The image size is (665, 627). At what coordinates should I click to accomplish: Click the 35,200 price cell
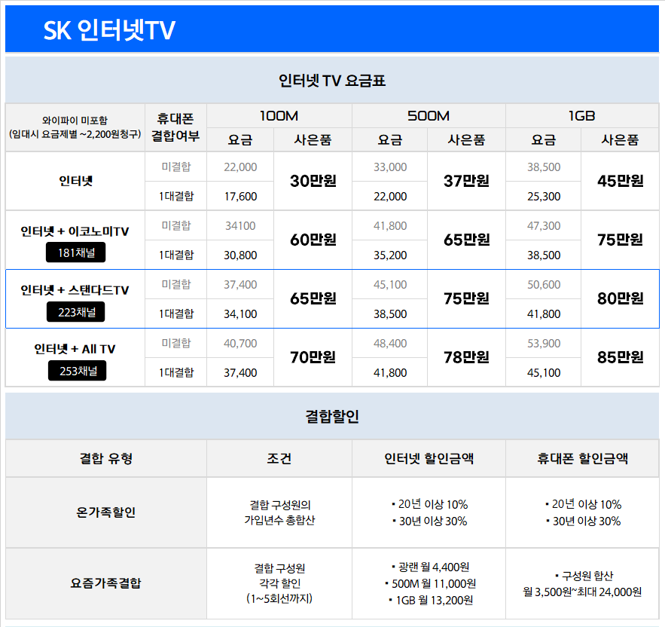click(390, 255)
